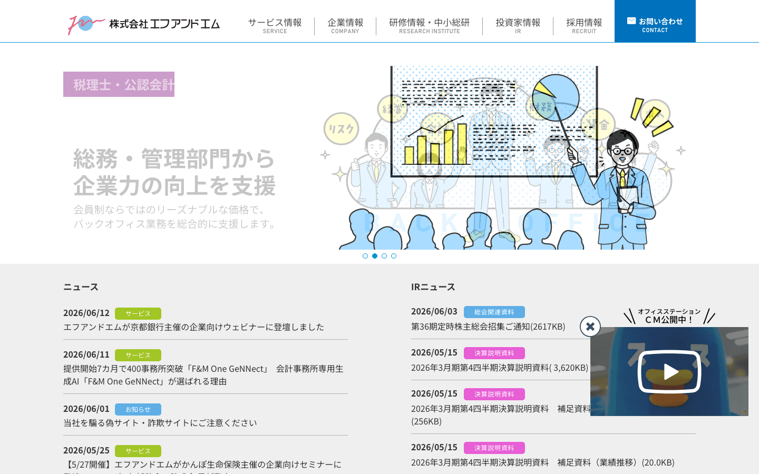This screenshot has height=474, width=759.
Task: Open the 企業情報 COMPANY menu
Action: pos(345,25)
